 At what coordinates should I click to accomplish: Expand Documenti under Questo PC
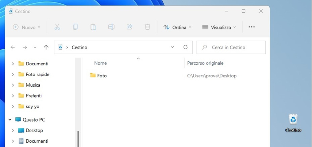click(13, 141)
